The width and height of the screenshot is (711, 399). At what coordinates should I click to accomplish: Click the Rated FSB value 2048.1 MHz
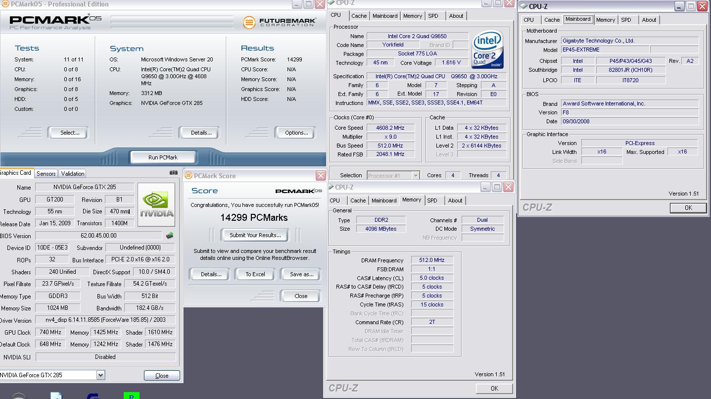point(390,154)
